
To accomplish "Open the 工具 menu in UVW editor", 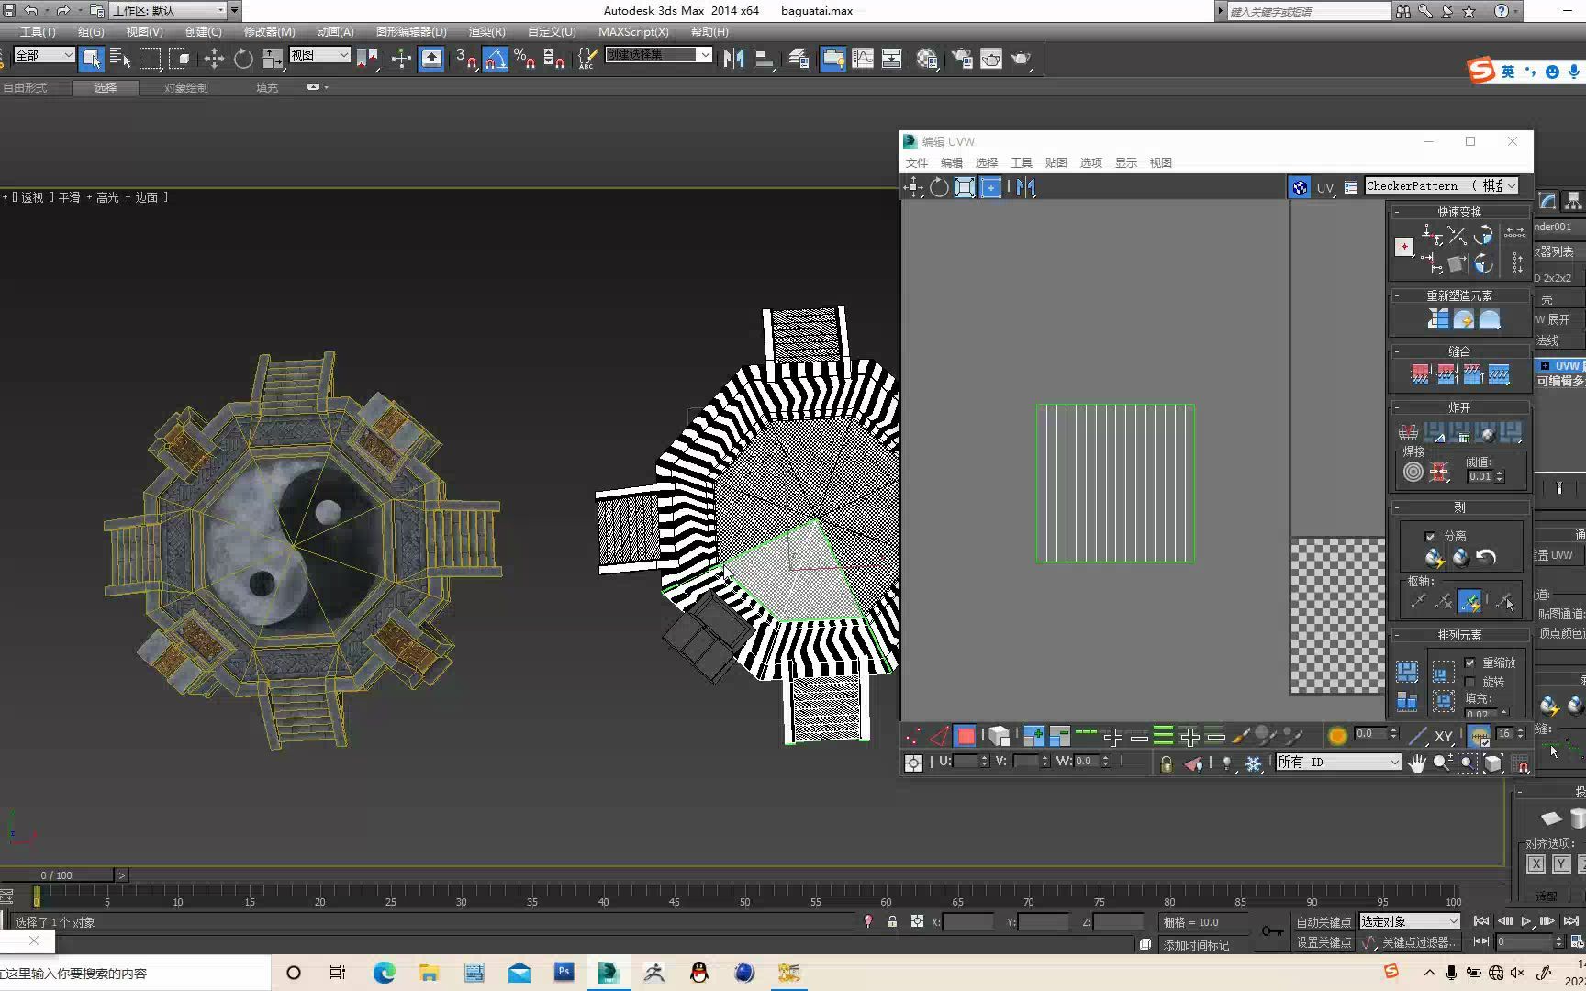I will point(1022,163).
